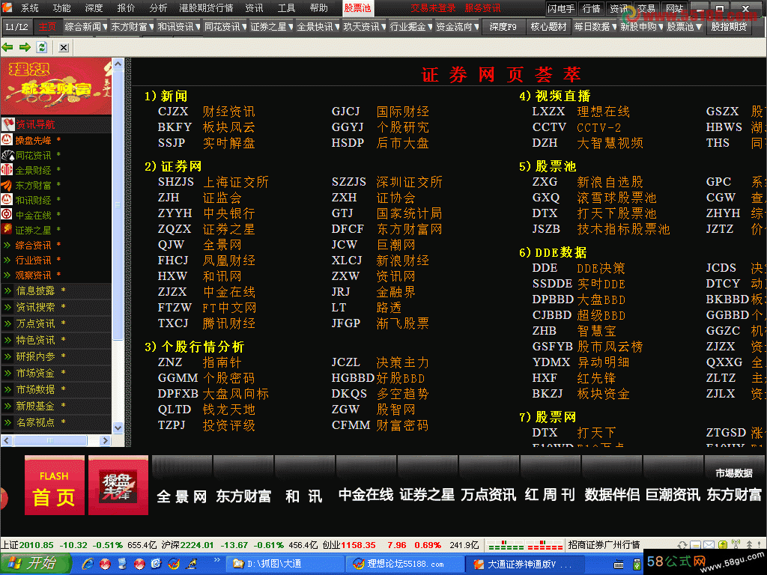Click the 同花资讯 sidebar icon
The image size is (767, 575).
[x=7, y=155]
